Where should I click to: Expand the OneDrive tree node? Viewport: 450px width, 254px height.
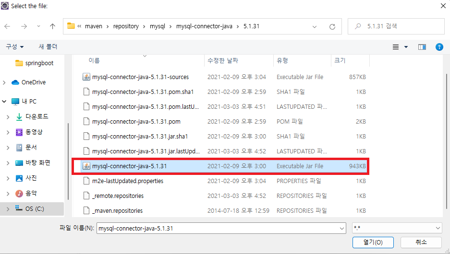tap(4, 82)
